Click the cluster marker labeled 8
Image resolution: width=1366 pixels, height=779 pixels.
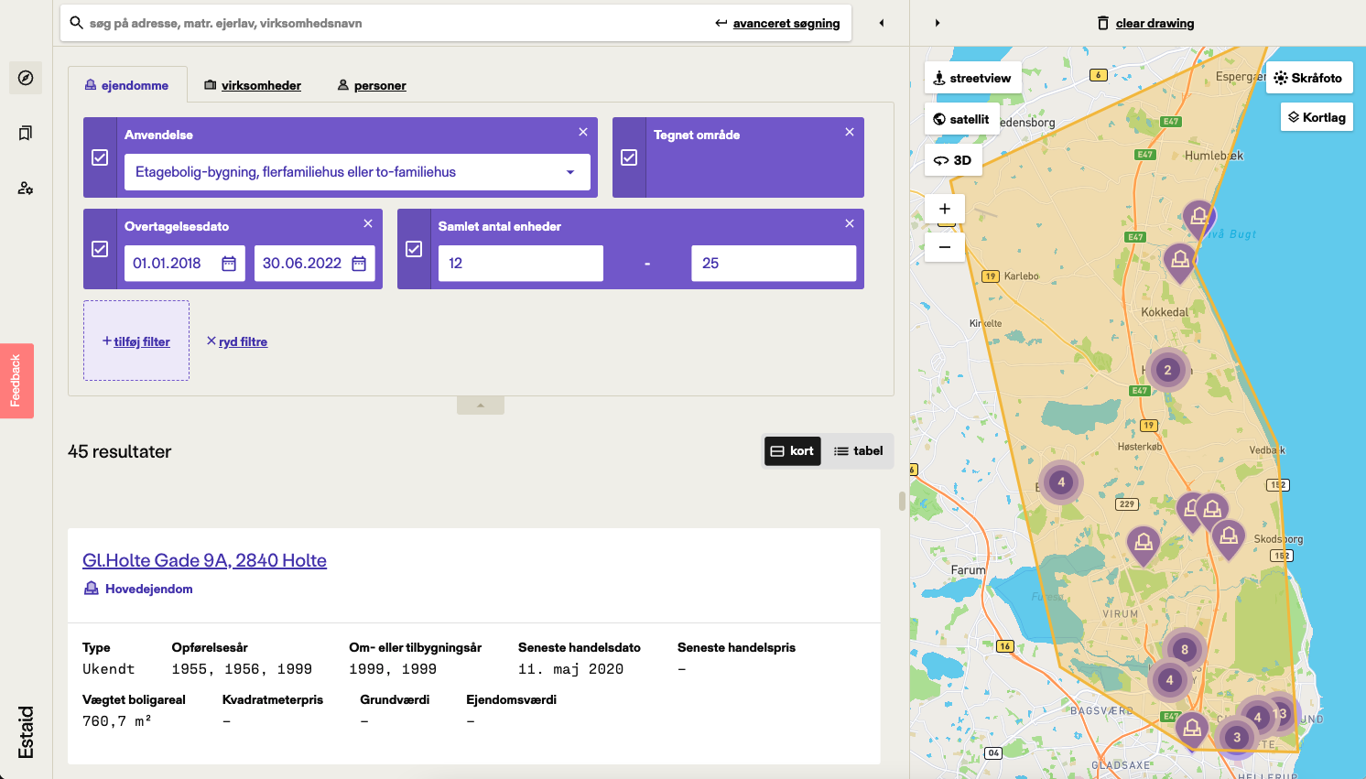point(1185,649)
